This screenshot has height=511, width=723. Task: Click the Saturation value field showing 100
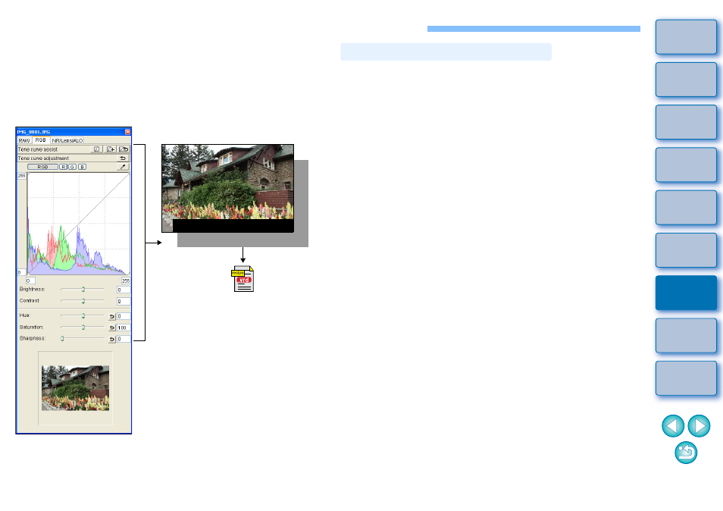pos(124,328)
